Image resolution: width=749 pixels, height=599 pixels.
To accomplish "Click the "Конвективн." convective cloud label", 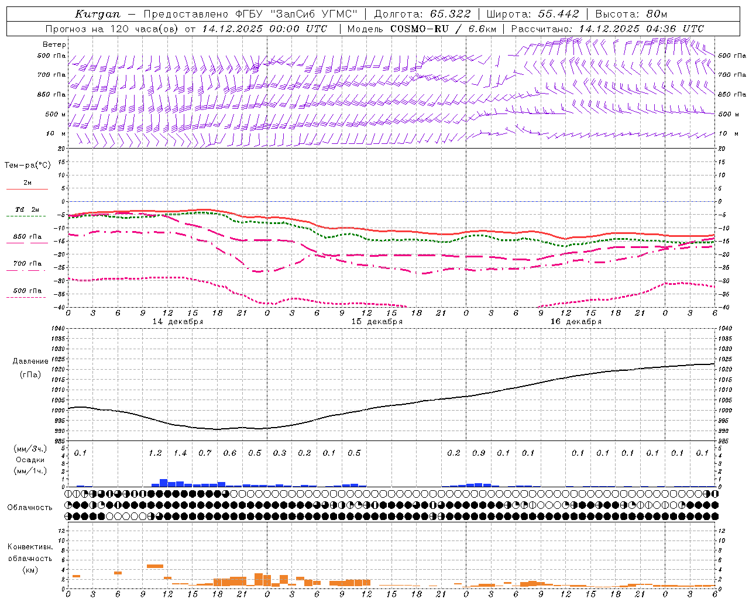I will pyautogui.click(x=30, y=547).
